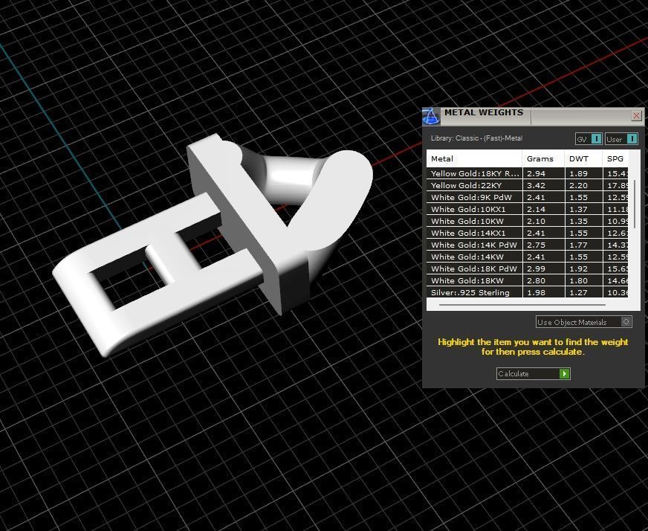This screenshot has width=648, height=531.
Task: Sort by the Grams column header
Action: (543, 158)
